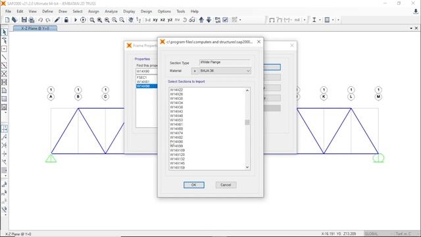421x237 pixels.
Task: Click the Show Undeformed Shape icon
Action: coord(272,20)
